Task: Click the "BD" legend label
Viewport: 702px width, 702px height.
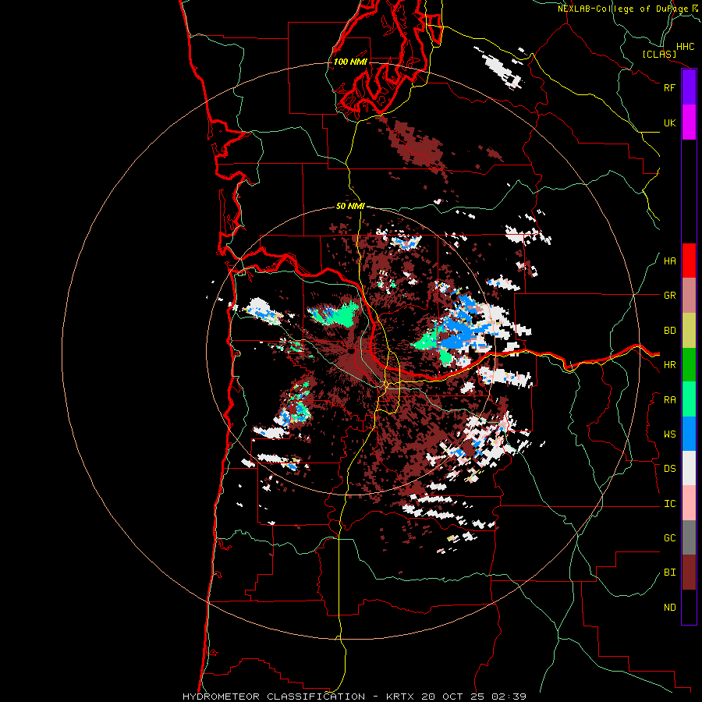Action: pyautogui.click(x=669, y=331)
